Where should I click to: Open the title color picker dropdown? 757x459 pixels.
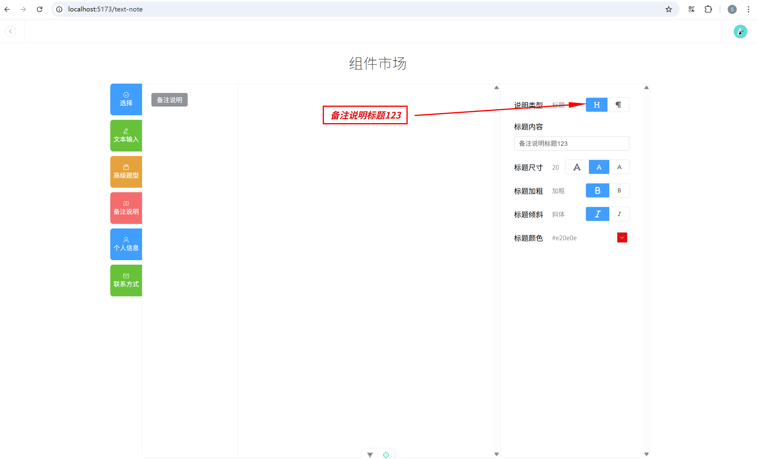(x=622, y=238)
